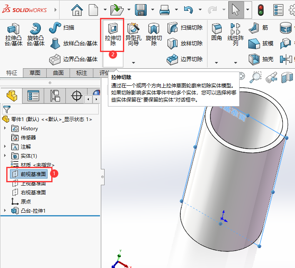This screenshot has width=295, height=268.
Task: Print using the printer icon
Action: pyautogui.click(x=165, y=10)
